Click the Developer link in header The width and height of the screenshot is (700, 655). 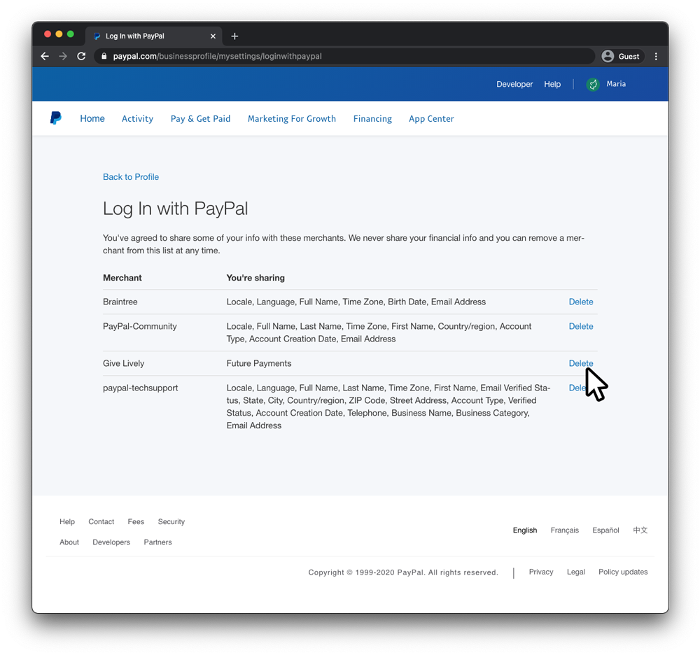pyautogui.click(x=514, y=84)
